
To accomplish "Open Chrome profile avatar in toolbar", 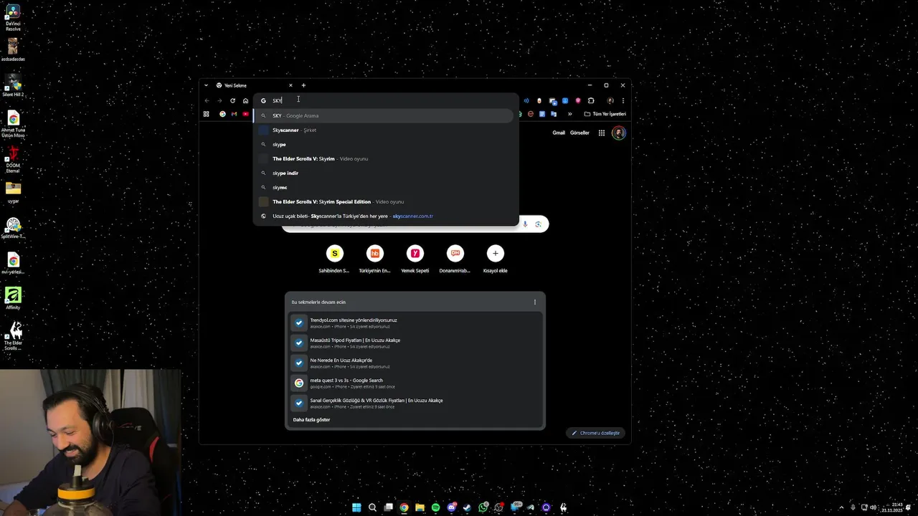I will pos(610,100).
